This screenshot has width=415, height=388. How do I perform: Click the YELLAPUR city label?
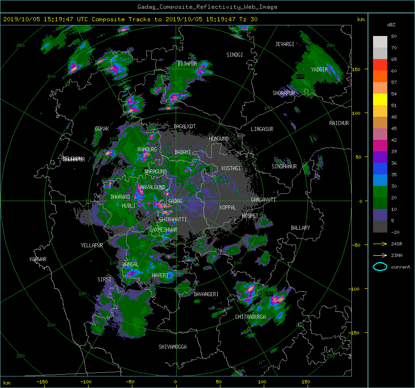tap(92, 245)
